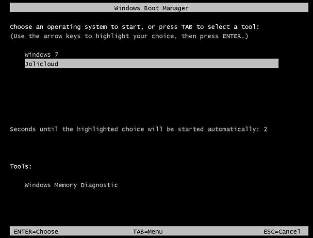Click the countdown seconds number
The height and width of the screenshot is (238, 313).
[x=265, y=129]
